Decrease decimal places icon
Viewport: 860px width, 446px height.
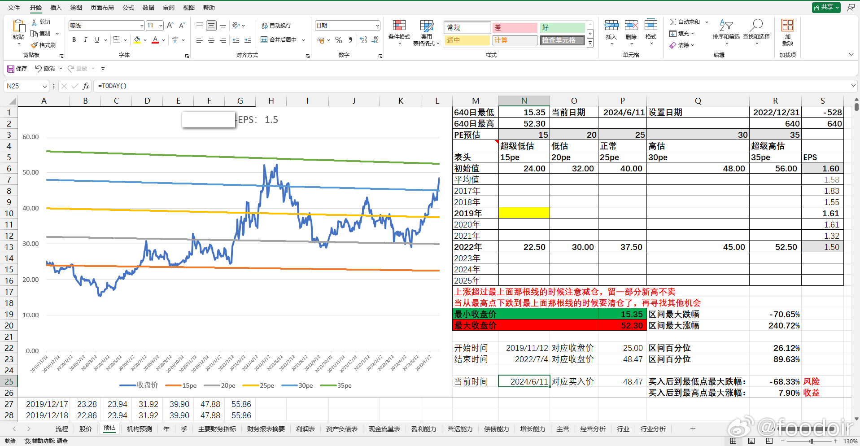coord(375,40)
